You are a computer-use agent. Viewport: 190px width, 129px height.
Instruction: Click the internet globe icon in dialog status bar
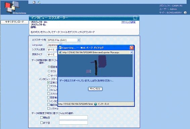[96, 104]
